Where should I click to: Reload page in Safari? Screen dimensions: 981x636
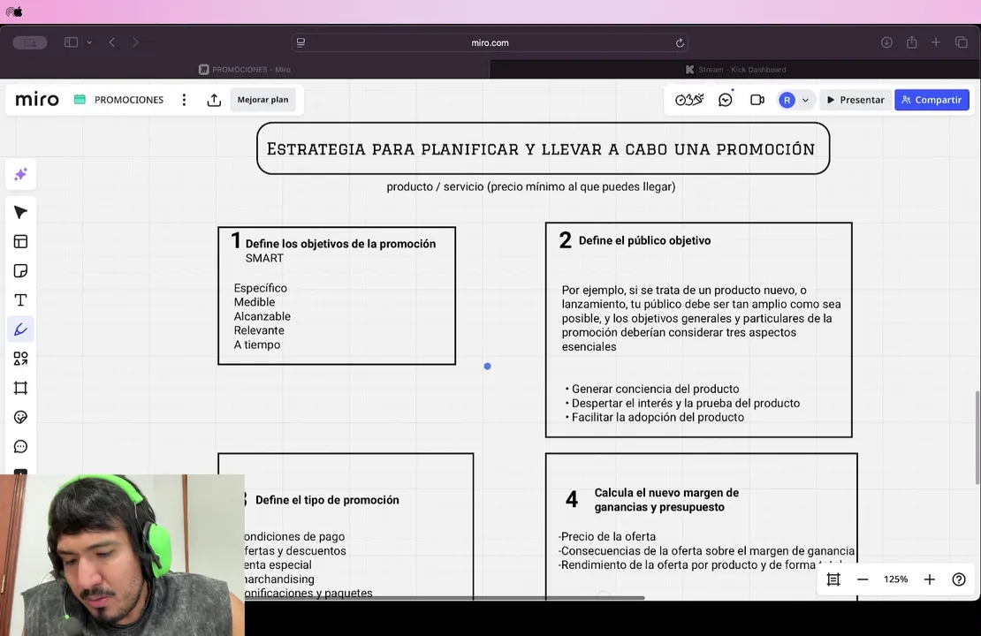tap(680, 43)
